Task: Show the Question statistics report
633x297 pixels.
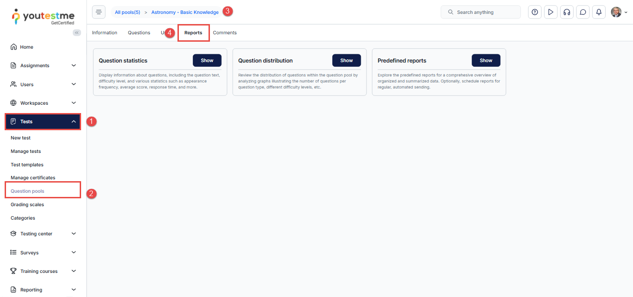Action: pyautogui.click(x=207, y=60)
